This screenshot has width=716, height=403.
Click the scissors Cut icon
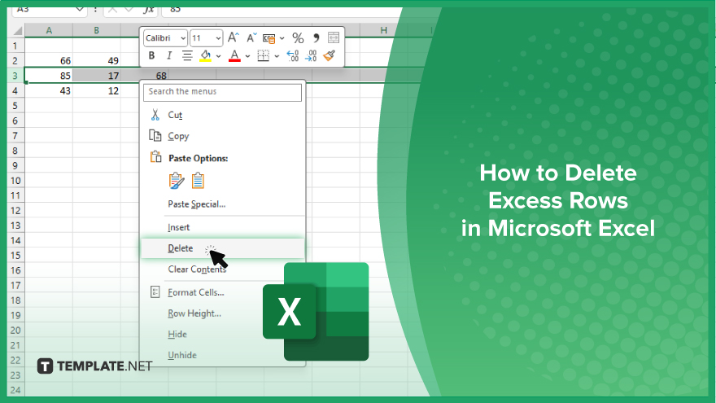point(155,115)
